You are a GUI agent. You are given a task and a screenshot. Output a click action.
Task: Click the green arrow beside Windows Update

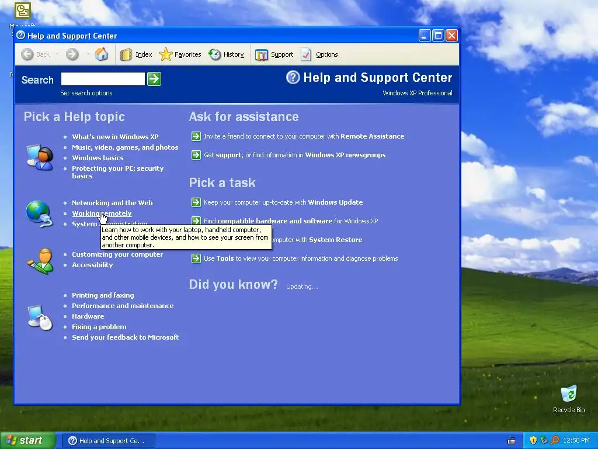196,202
